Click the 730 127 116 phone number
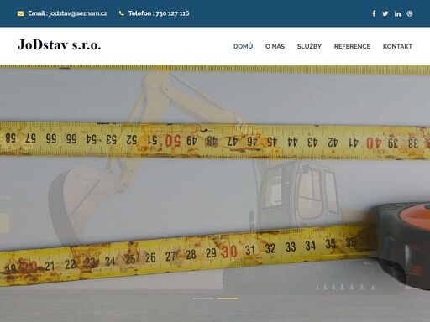This screenshot has height=322, width=430. (x=172, y=13)
